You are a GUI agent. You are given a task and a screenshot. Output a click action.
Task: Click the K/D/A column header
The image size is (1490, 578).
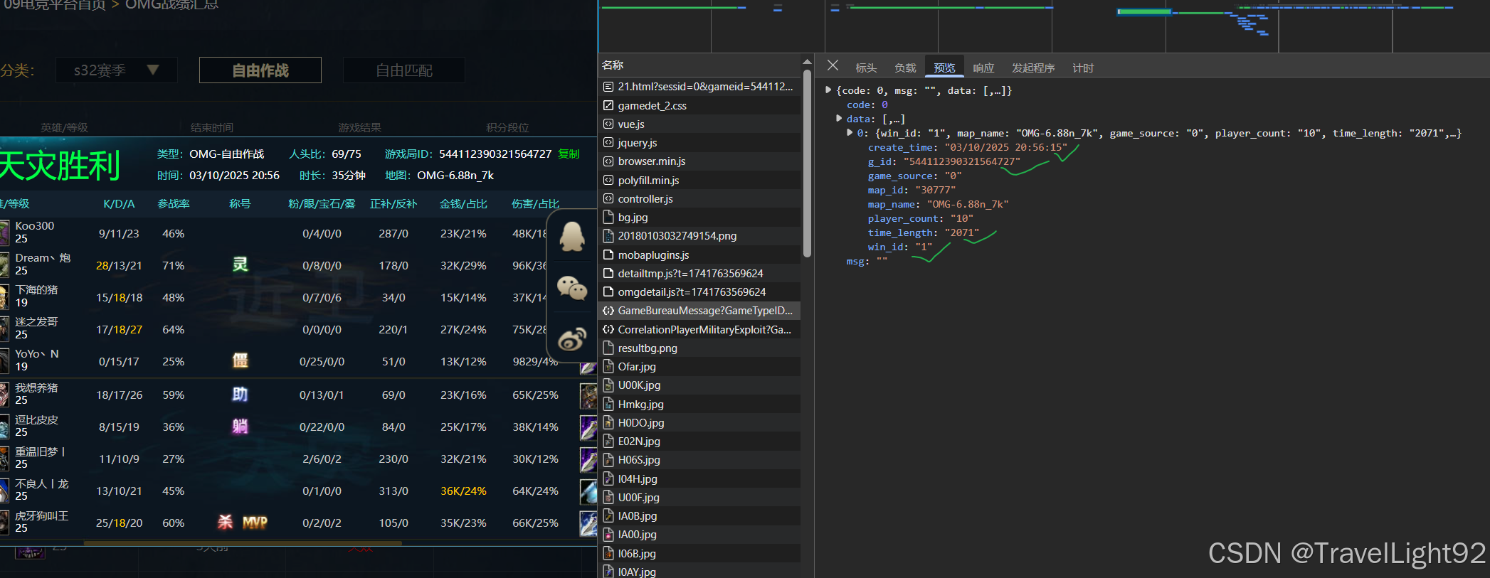[x=119, y=204]
